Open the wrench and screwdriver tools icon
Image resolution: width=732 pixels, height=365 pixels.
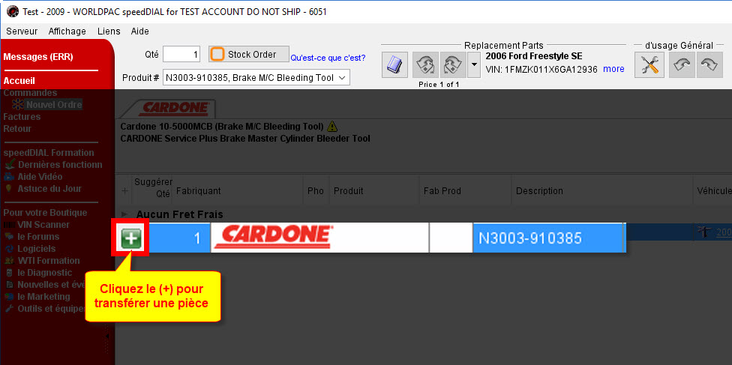(x=649, y=65)
